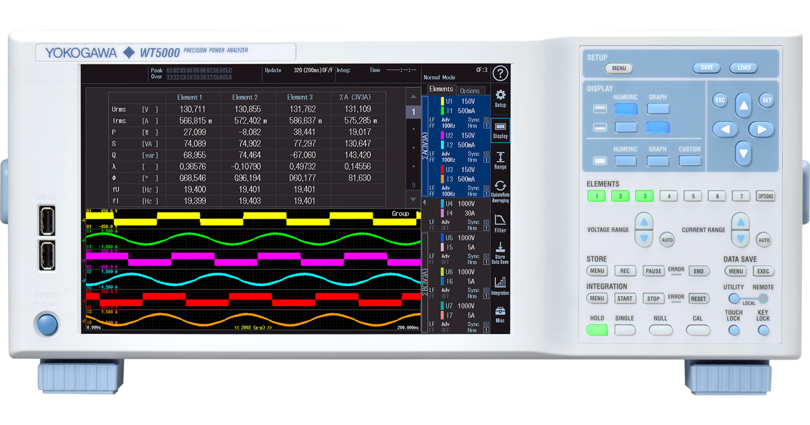The height and width of the screenshot is (425, 810).
Task: Switch to the Options tab
Action: 470,90
